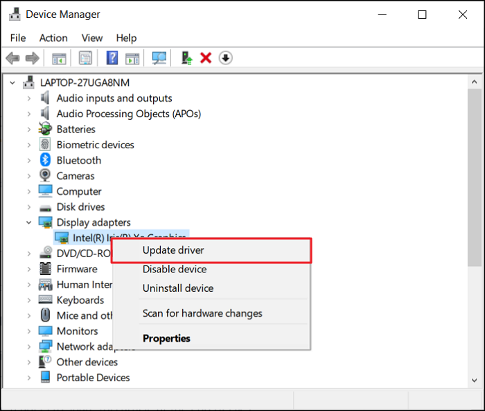This screenshot has width=485, height=411.
Task: Click the Scan for hardware changes monitor icon
Action: (159, 58)
